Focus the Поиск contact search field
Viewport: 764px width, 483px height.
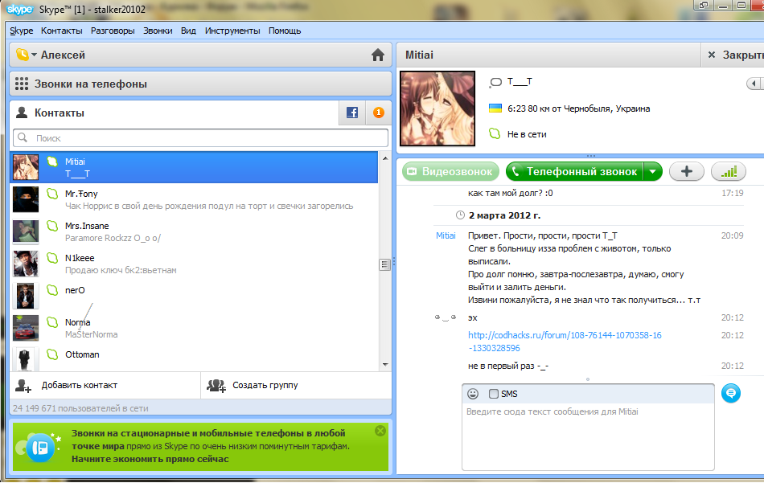click(201, 137)
